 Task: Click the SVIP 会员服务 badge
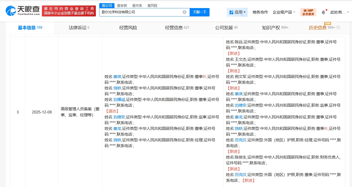[308, 12]
